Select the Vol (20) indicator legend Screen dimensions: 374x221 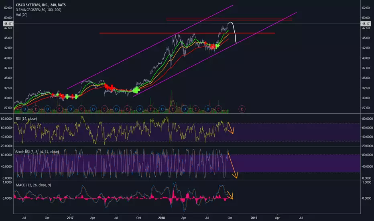pyautogui.click(x=22, y=15)
